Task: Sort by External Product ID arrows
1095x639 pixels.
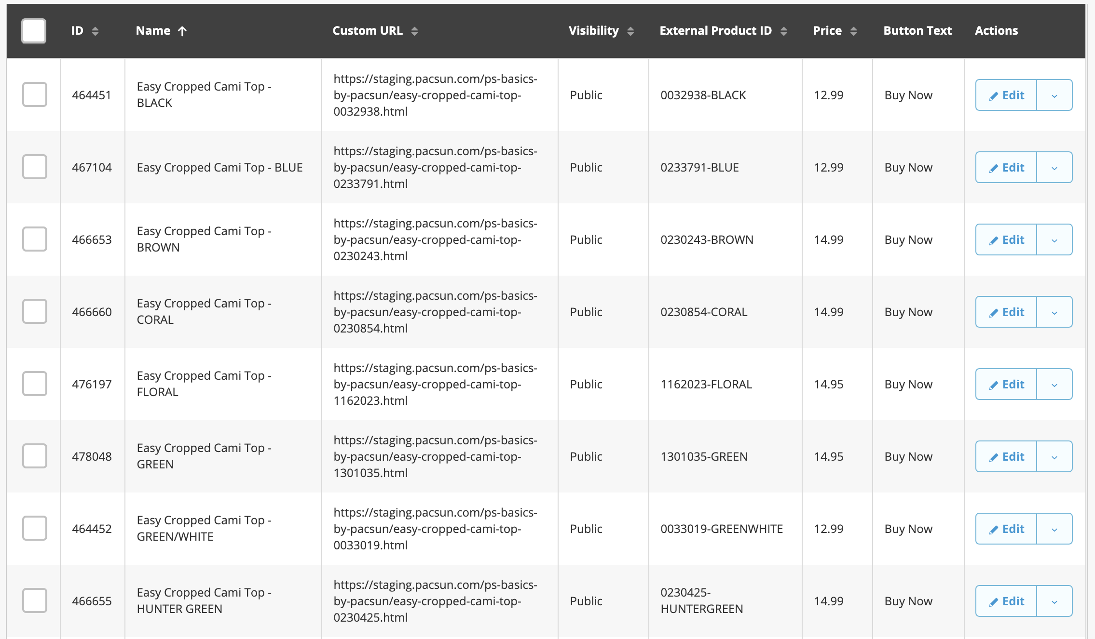Action: click(784, 31)
